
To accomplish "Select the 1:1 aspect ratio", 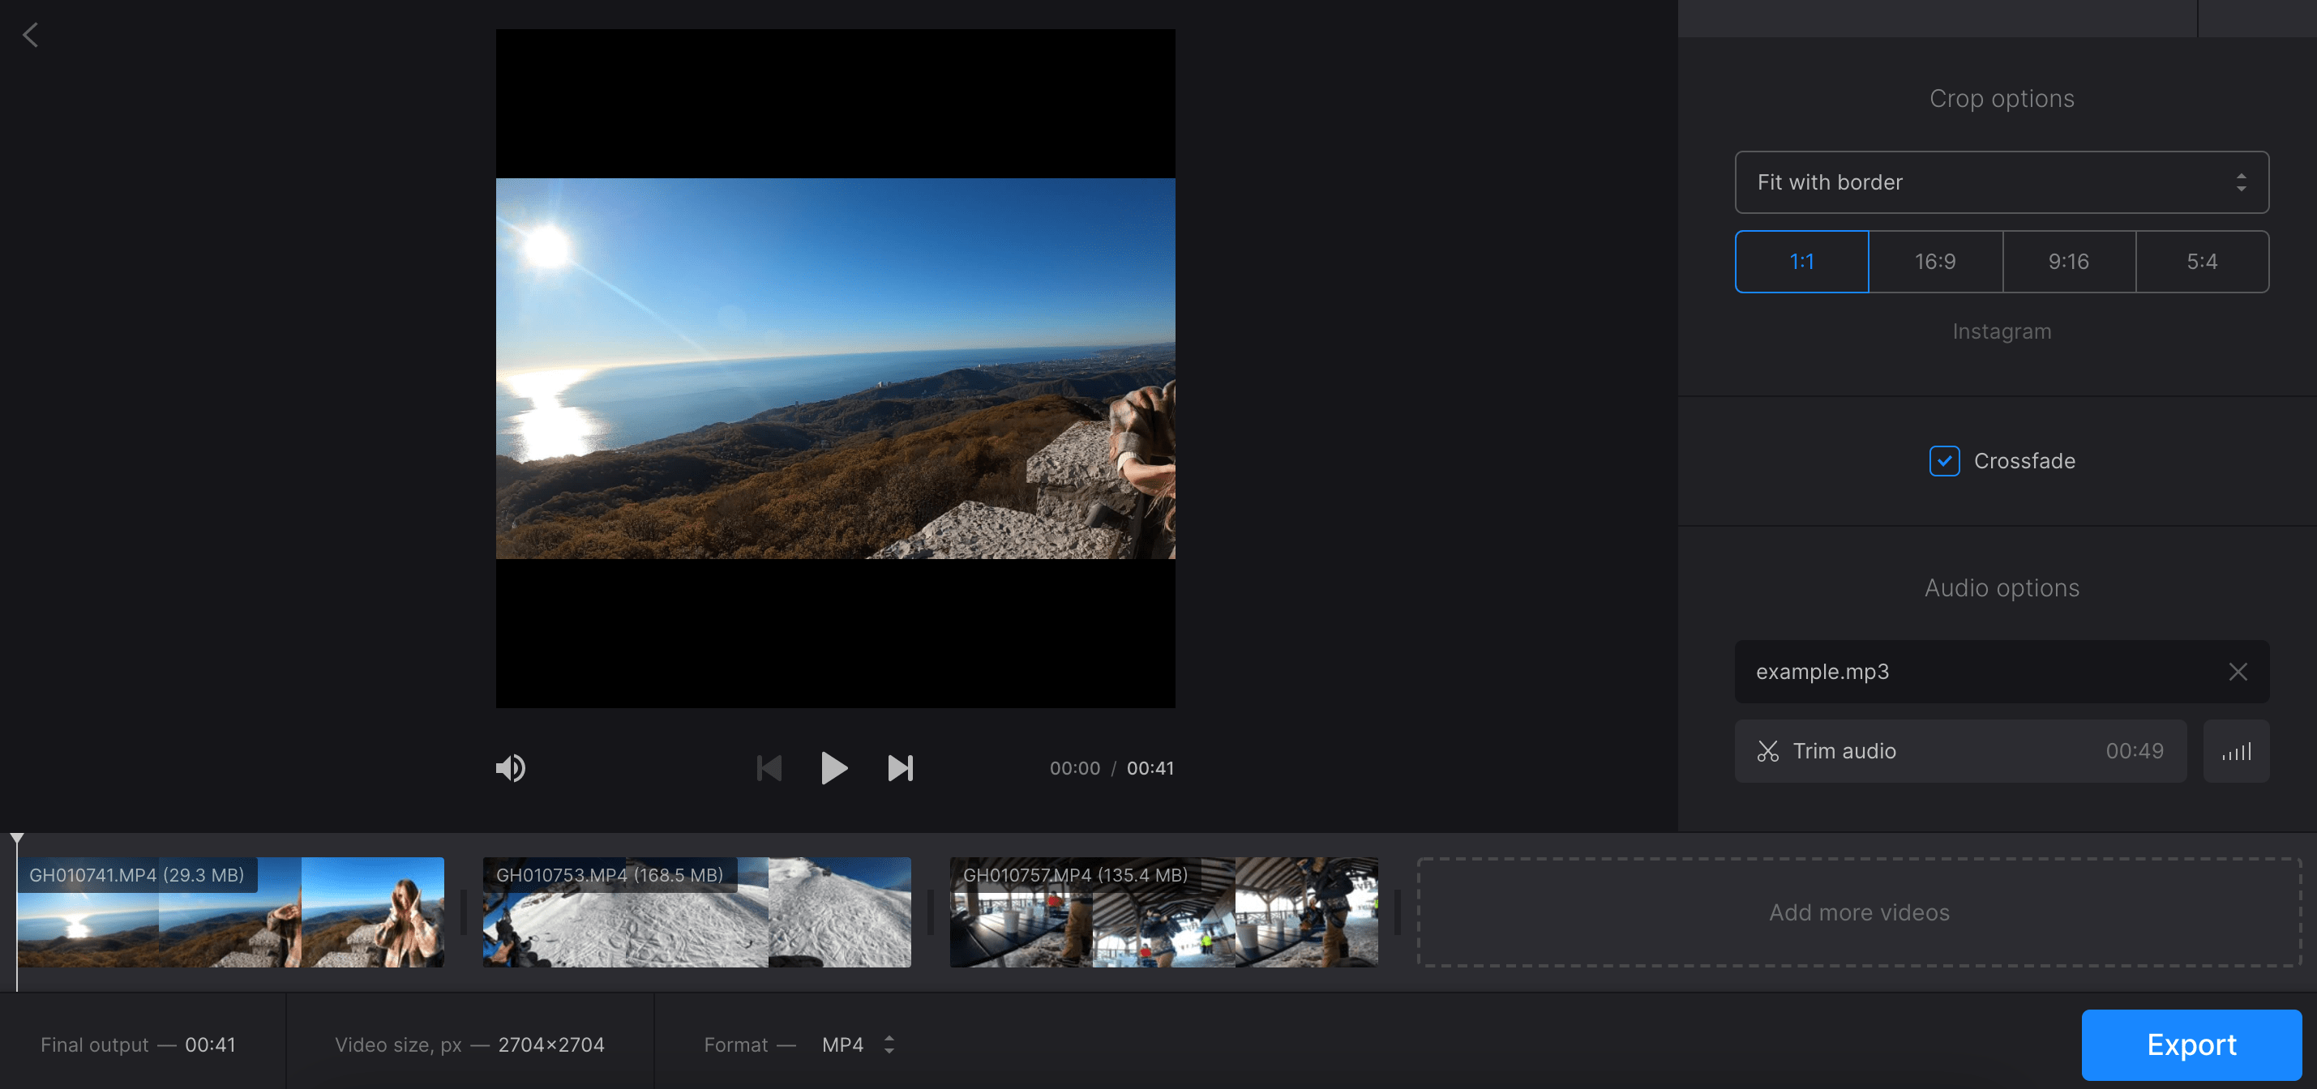I will [1801, 262].
